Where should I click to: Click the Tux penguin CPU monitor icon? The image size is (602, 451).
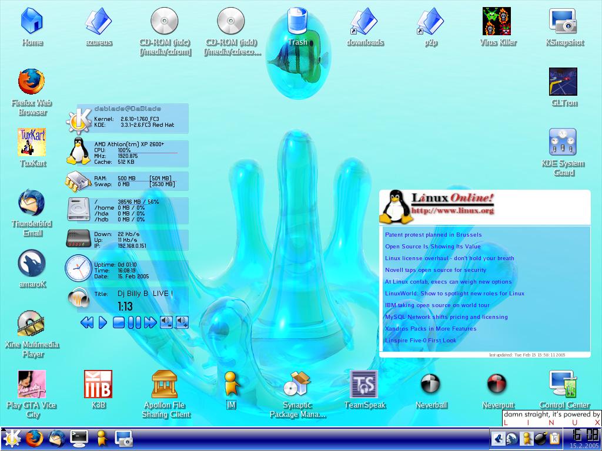click(x=78, y=151)
